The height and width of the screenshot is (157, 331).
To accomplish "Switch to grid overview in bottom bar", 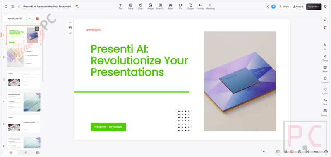I will click(x=285, y=152).
